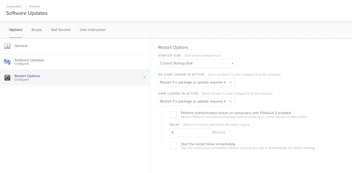The image size is (352, 173).
Task: Select the Options tab
Action: [x=16, y=30]
